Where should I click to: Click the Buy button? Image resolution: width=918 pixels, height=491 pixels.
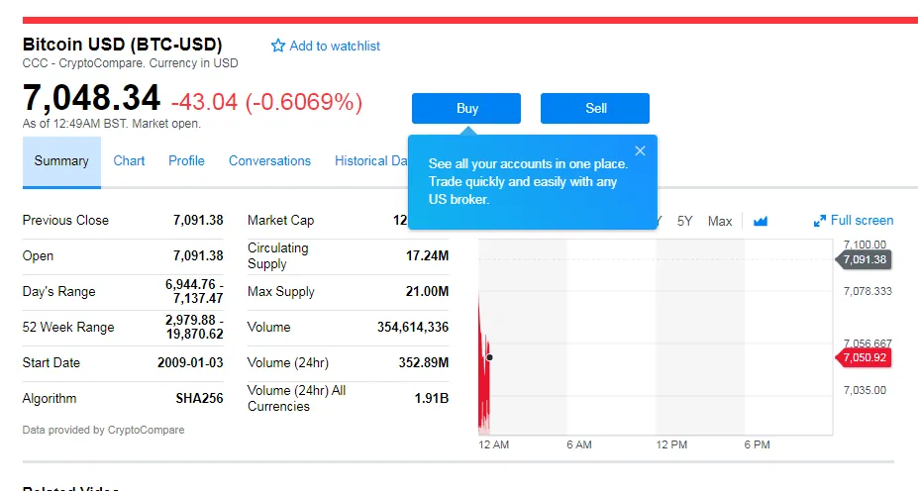pos(466,108)
